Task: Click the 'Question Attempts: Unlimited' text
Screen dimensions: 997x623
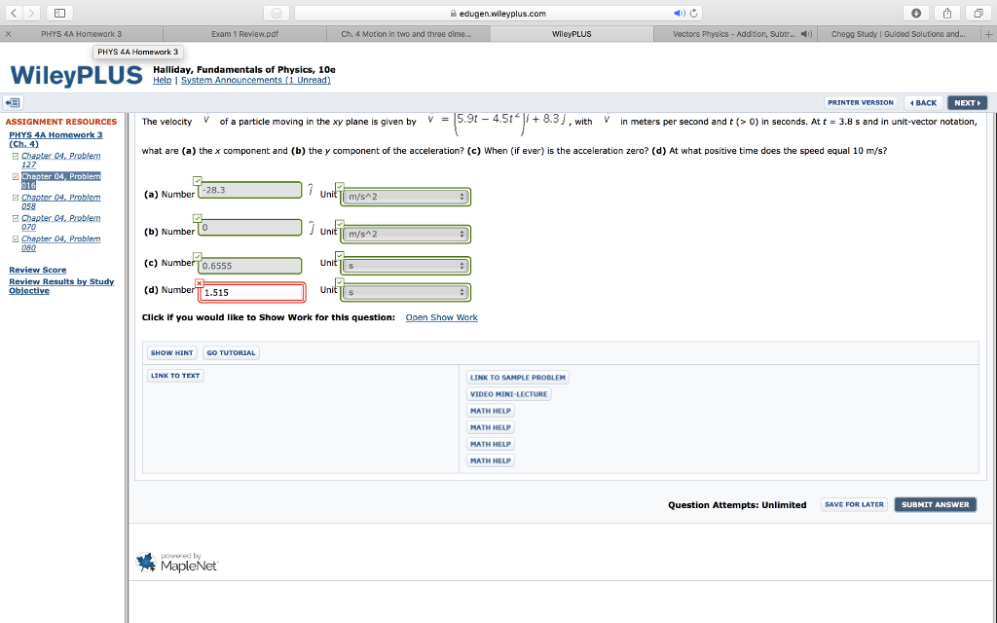Action: pos(737,505)
